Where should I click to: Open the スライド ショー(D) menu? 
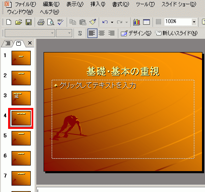179,4
